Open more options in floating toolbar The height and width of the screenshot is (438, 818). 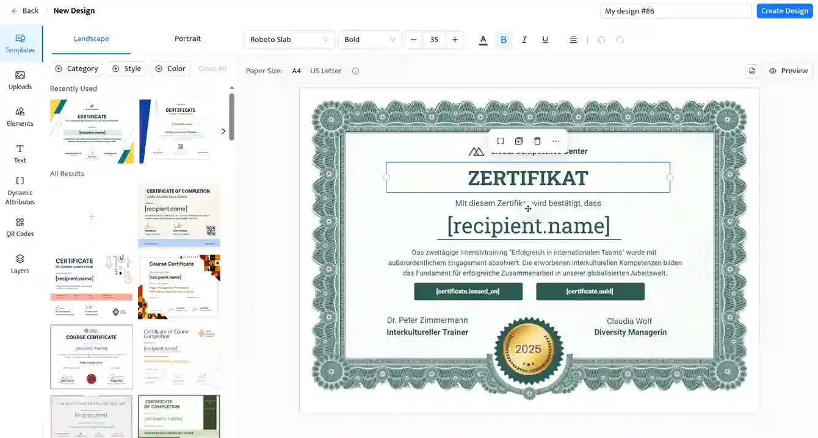[556, 141]
